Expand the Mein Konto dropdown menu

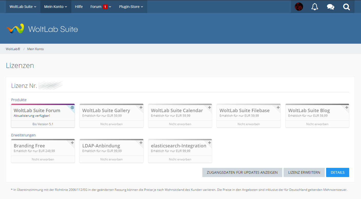(56, 7)
